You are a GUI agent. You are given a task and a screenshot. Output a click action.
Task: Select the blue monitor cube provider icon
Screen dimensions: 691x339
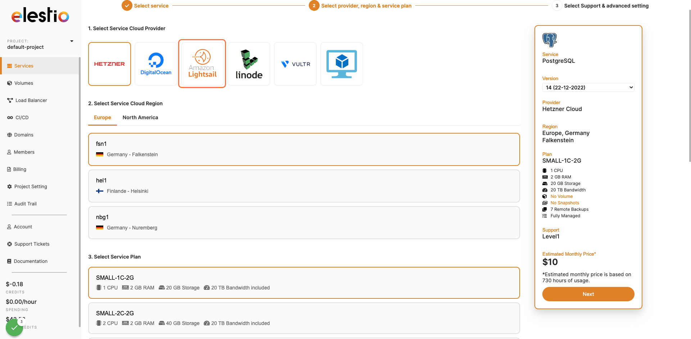coord(342,64)
